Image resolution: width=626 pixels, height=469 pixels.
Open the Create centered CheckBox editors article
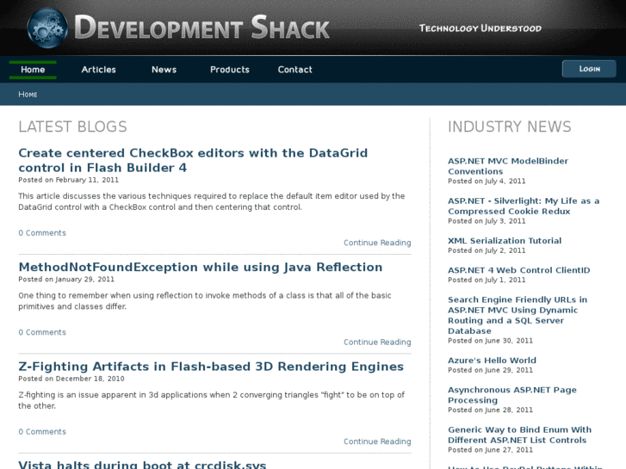(193, 160)
